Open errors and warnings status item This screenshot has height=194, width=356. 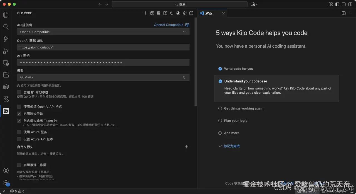click(17, 191)
